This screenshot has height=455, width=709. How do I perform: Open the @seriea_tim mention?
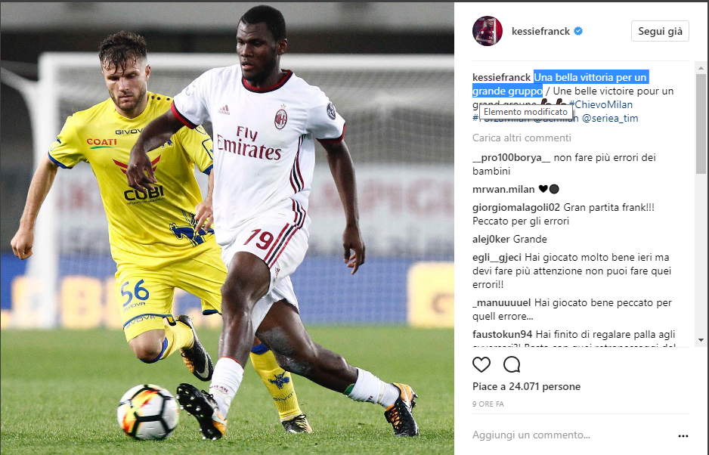(610, 119)
